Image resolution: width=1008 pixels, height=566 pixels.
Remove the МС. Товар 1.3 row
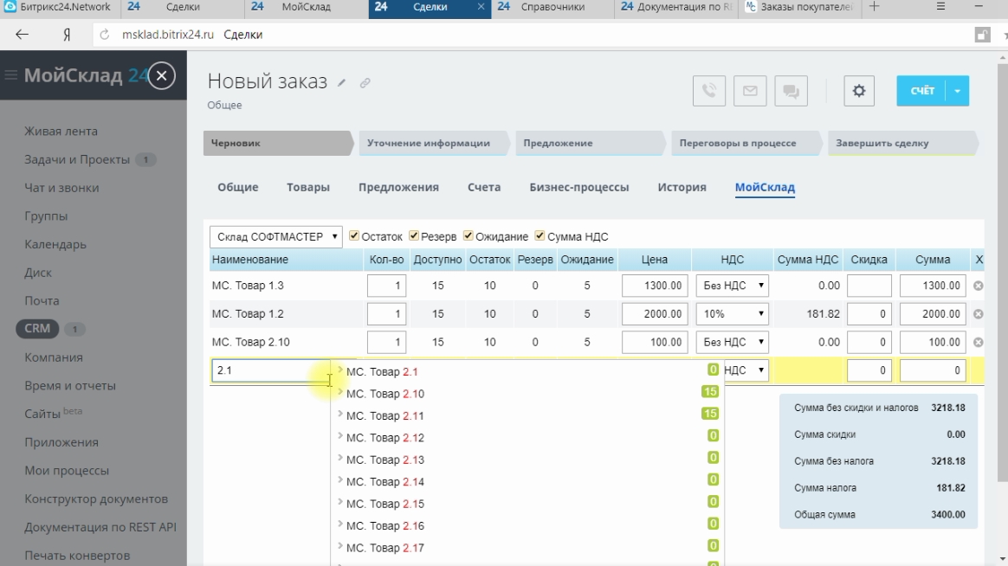click(x=979, y=286)
